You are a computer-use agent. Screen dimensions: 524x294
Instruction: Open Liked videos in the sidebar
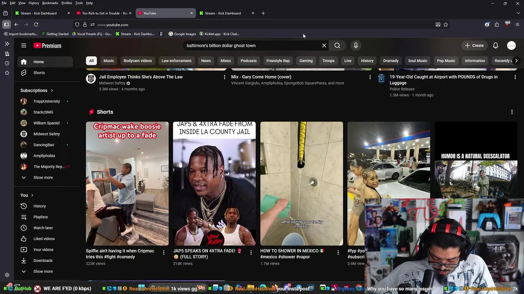(45, 239)
